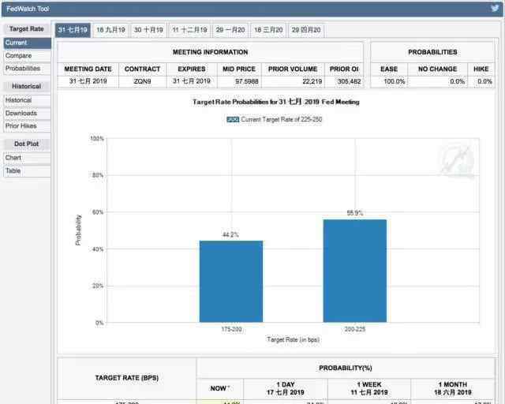The image size is (505, 404).
Task: Click the chart title text
Action: [x=276, y=102]
